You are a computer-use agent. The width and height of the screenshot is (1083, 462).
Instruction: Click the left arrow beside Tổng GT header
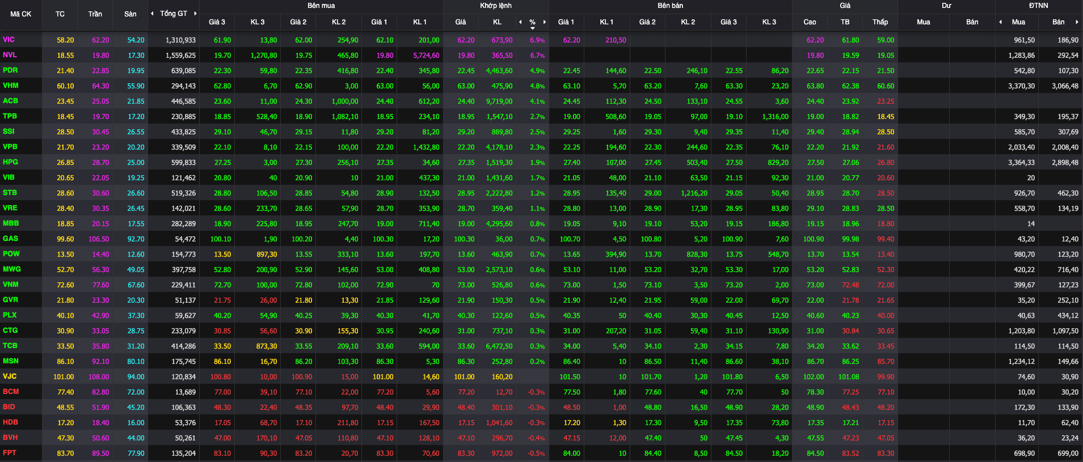[152, 14]
